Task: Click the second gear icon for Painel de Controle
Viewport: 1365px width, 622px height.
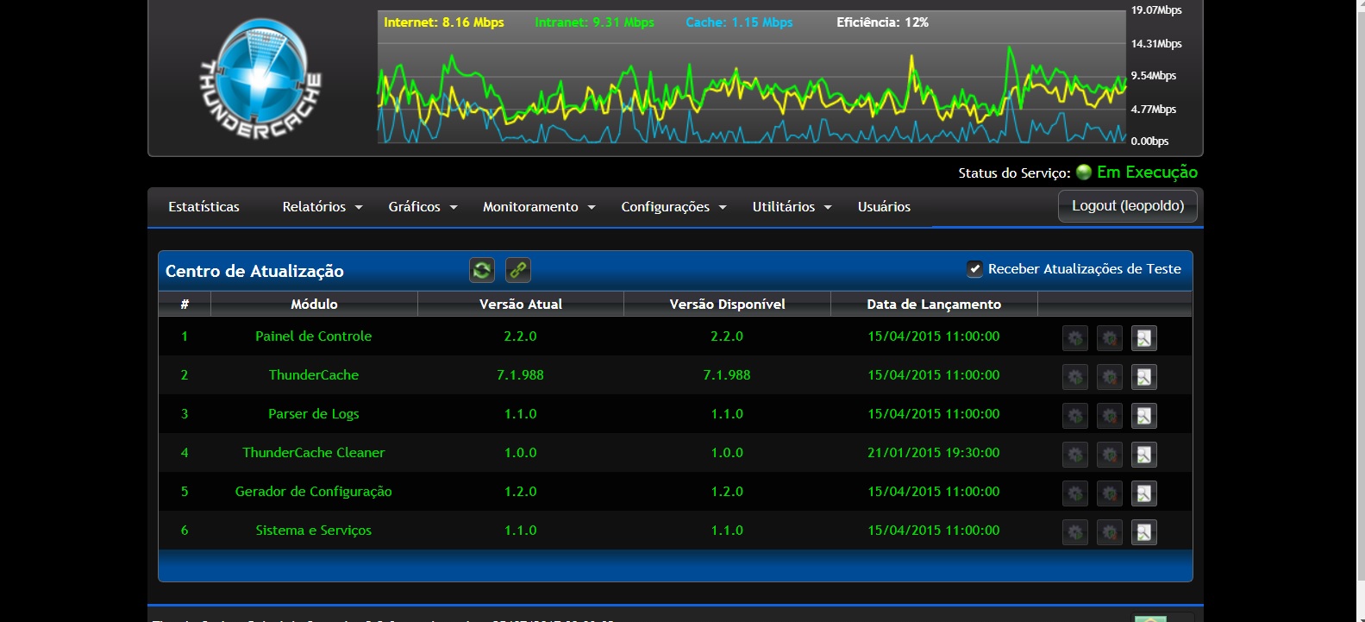Action: (x=1109, y=338)
